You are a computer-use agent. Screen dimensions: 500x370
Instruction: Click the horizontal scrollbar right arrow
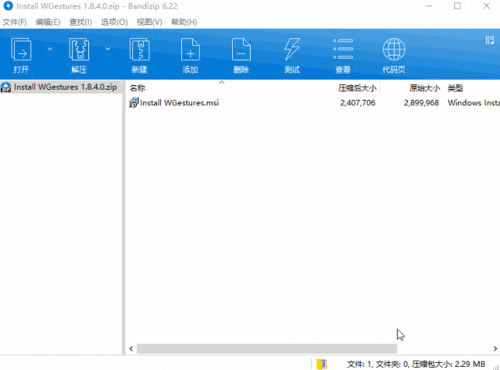coord(495,349)
